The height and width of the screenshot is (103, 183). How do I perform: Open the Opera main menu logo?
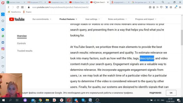point(3,3)
